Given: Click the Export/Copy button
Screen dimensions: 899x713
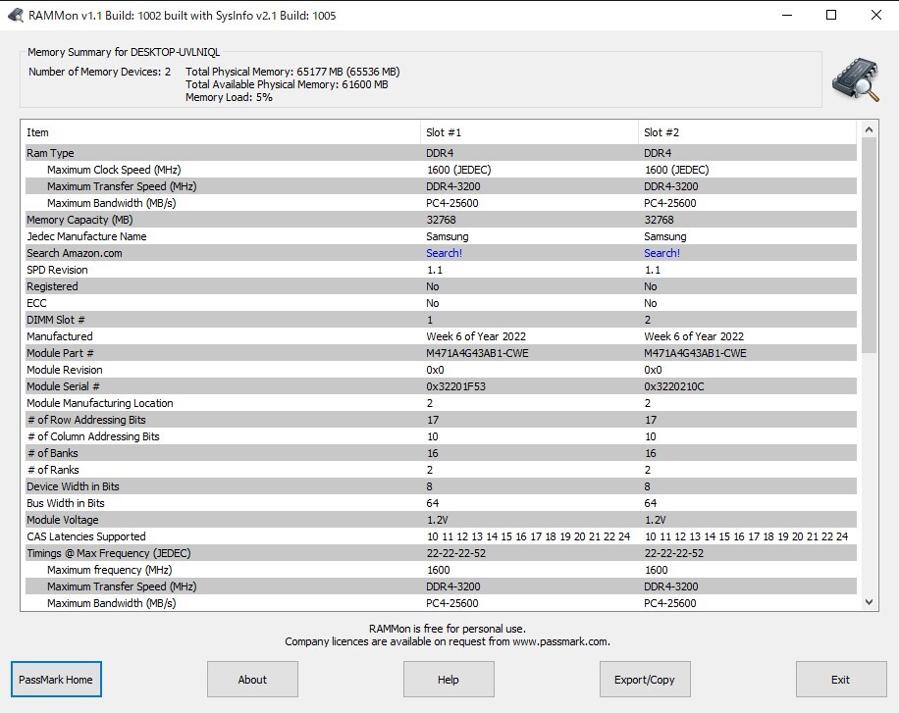Looking at the screenshot, I should point(645,680).
